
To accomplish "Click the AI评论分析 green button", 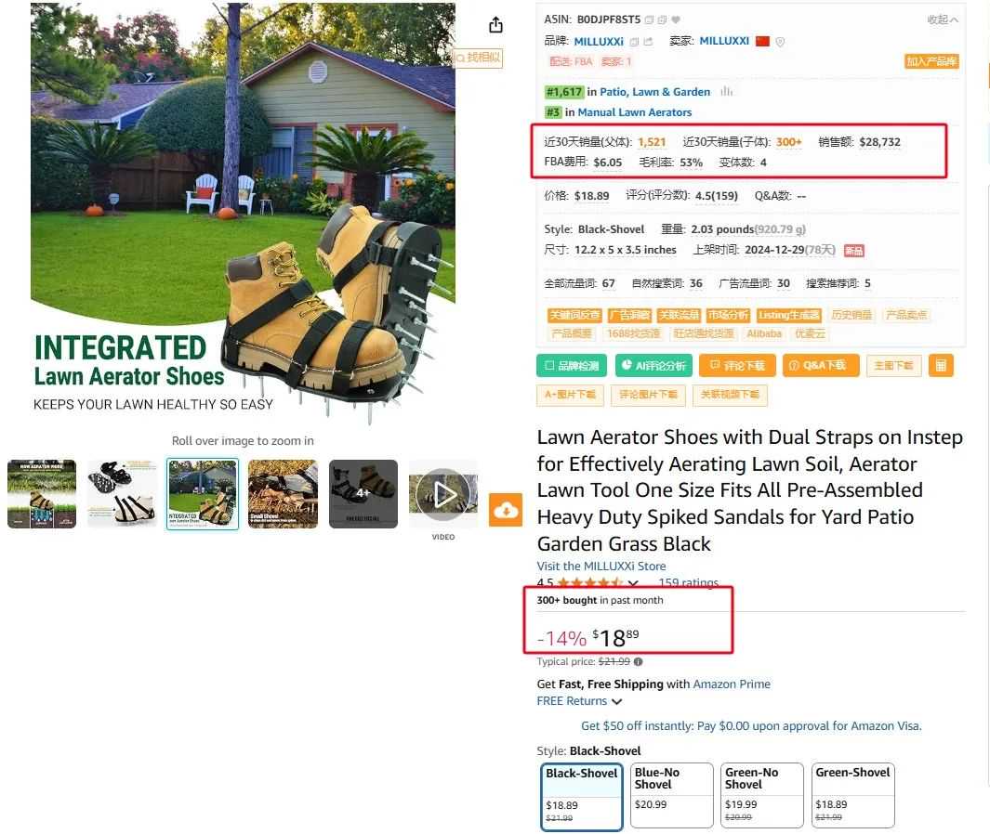I will point(653,365).
